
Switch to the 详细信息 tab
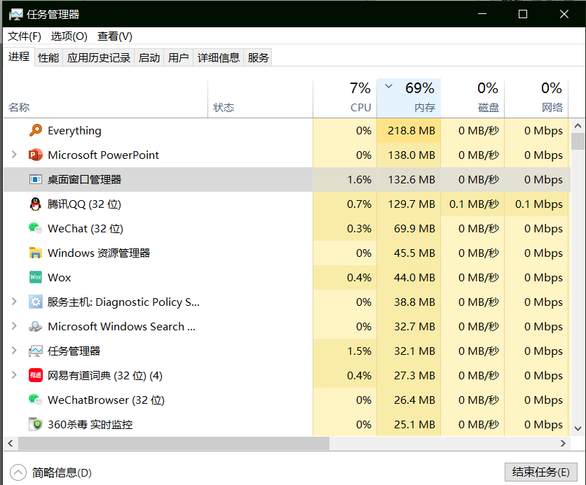218,58
